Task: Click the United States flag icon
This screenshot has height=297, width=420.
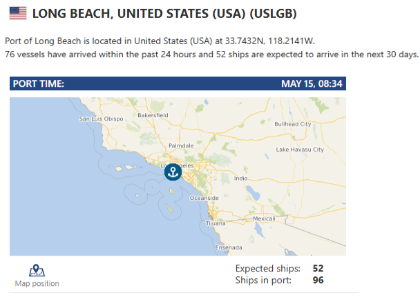Action: (x=18, y=13)
